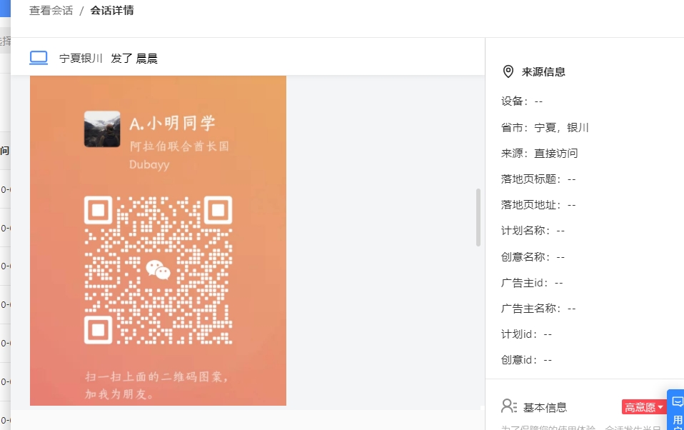Click the 设备 field row
This screenshot has height=430, width=684.
click(x=522, y=101)
